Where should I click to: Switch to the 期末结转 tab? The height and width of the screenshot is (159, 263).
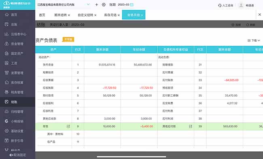60,15
